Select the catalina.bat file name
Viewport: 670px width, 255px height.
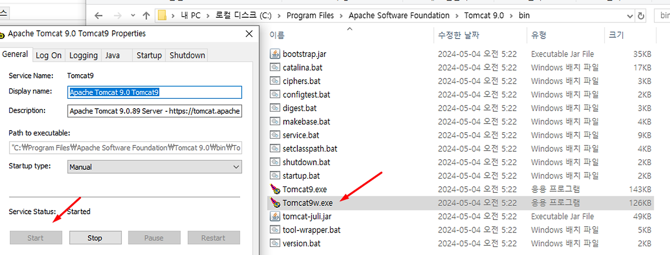tap(303, 67)
